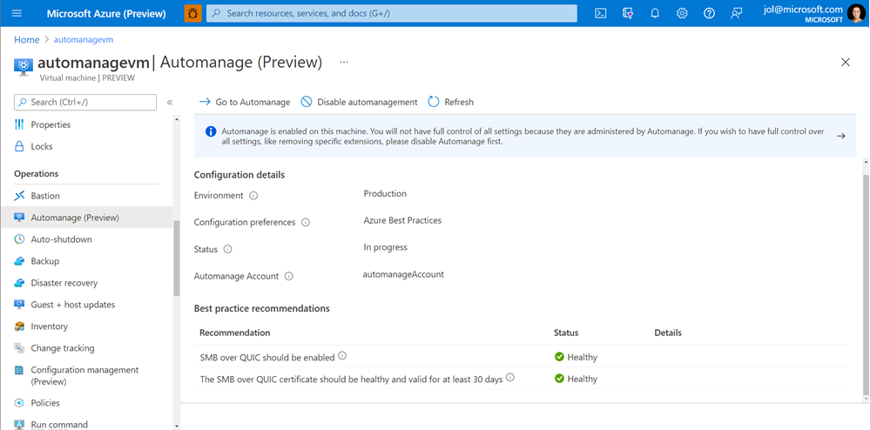Close the Automanage blade

[846, 62]
